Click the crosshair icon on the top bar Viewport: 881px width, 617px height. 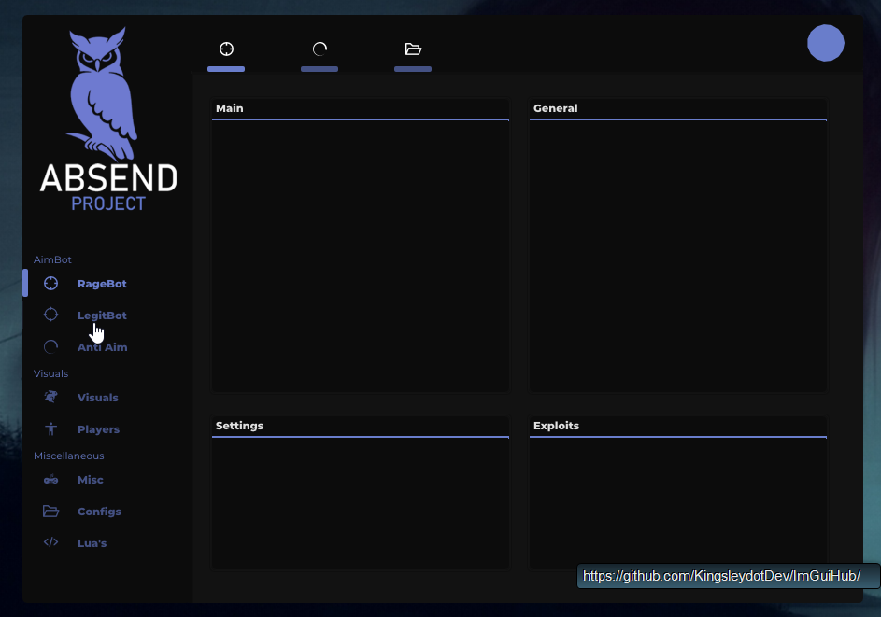(x=226, y=49)
